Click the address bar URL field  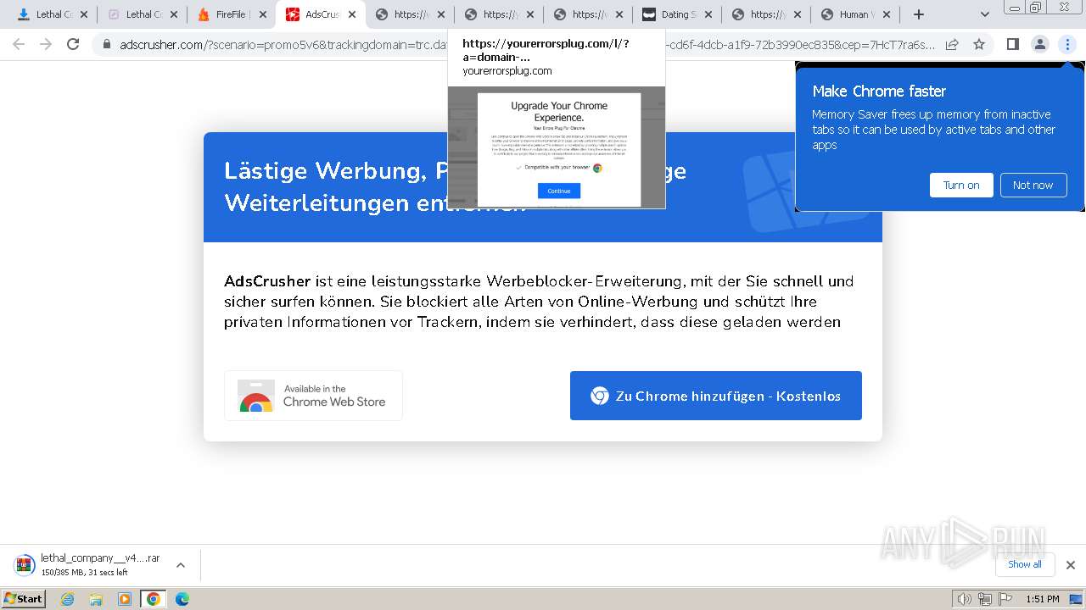[526, 44]
